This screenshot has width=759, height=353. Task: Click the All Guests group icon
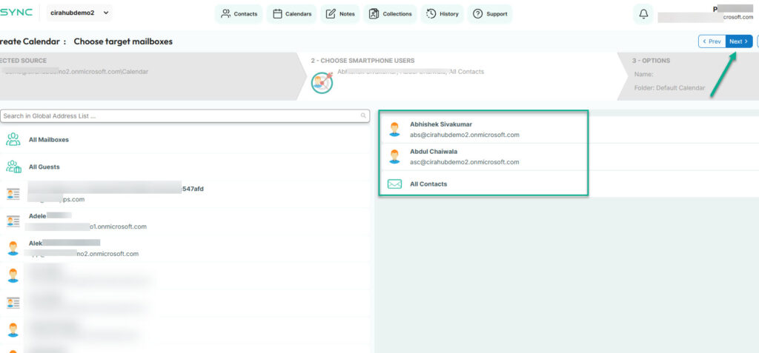pos(13,167)
